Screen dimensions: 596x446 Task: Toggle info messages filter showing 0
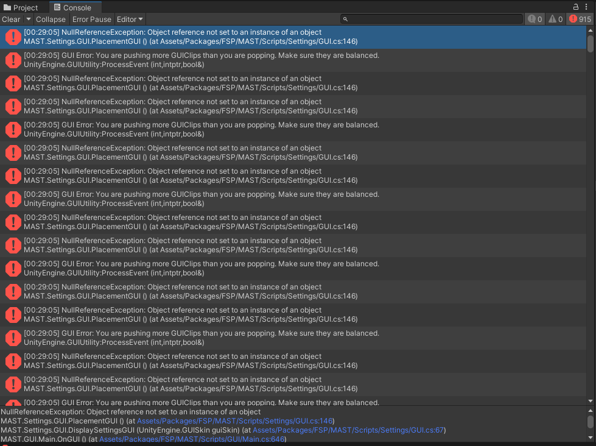[x=535, y=19]
